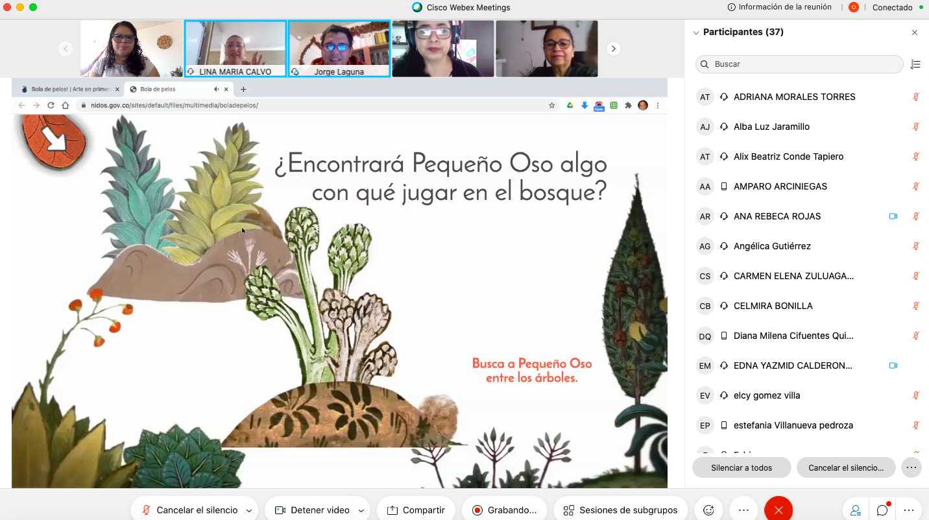Click video camera icon for EDNA YAZMID CALDERON
929x520 pixels.
tap(893, 365)
